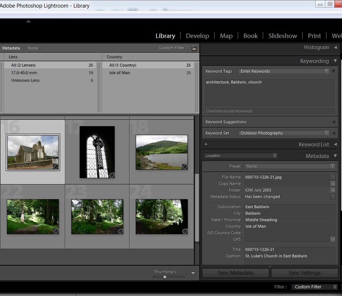Click the plus icon beside Keyword List
The image size is (342, 296).
coord(206,145)
